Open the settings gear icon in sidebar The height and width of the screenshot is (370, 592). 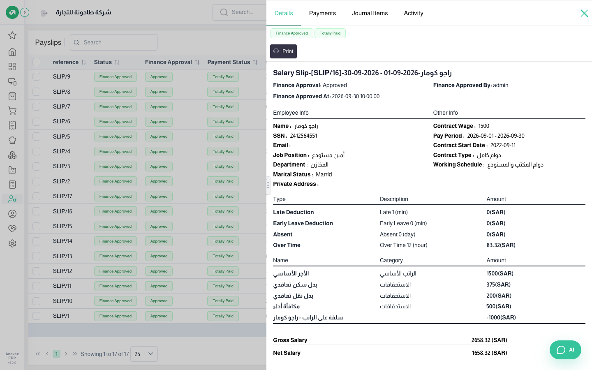point(12,243)
